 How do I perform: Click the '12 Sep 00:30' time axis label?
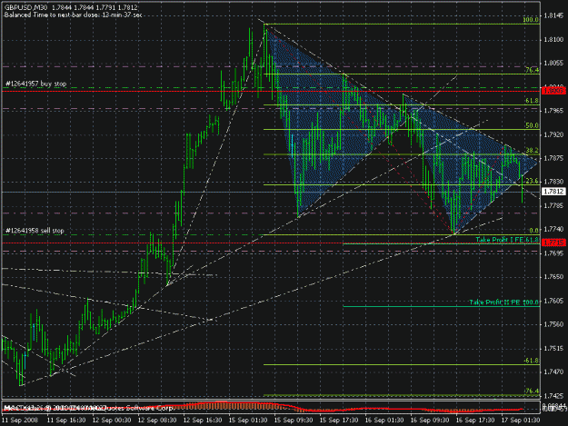point(112,421)
